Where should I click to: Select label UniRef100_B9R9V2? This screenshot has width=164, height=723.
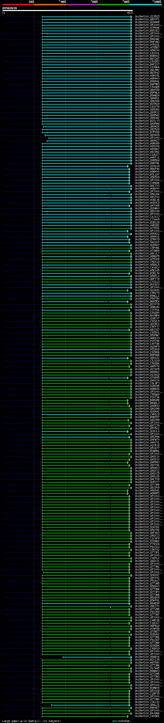click(147, 56)
